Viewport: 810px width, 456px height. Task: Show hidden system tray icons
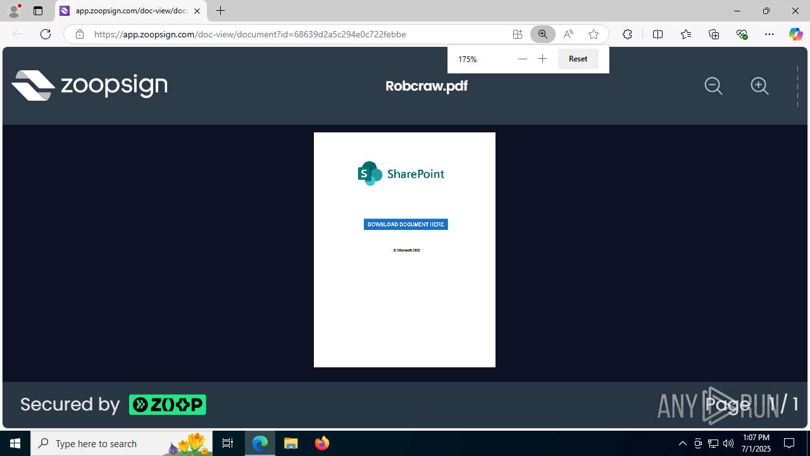point(683,443)
